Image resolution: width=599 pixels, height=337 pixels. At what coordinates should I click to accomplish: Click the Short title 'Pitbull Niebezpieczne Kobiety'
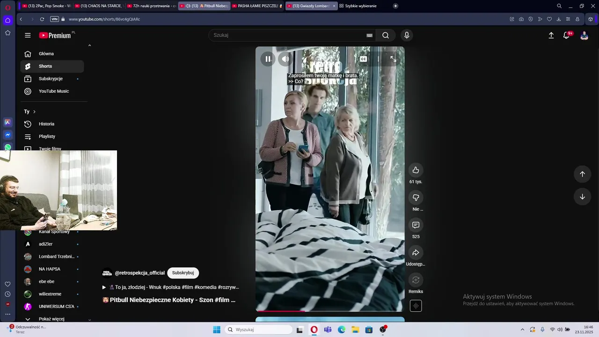point(169,300)
